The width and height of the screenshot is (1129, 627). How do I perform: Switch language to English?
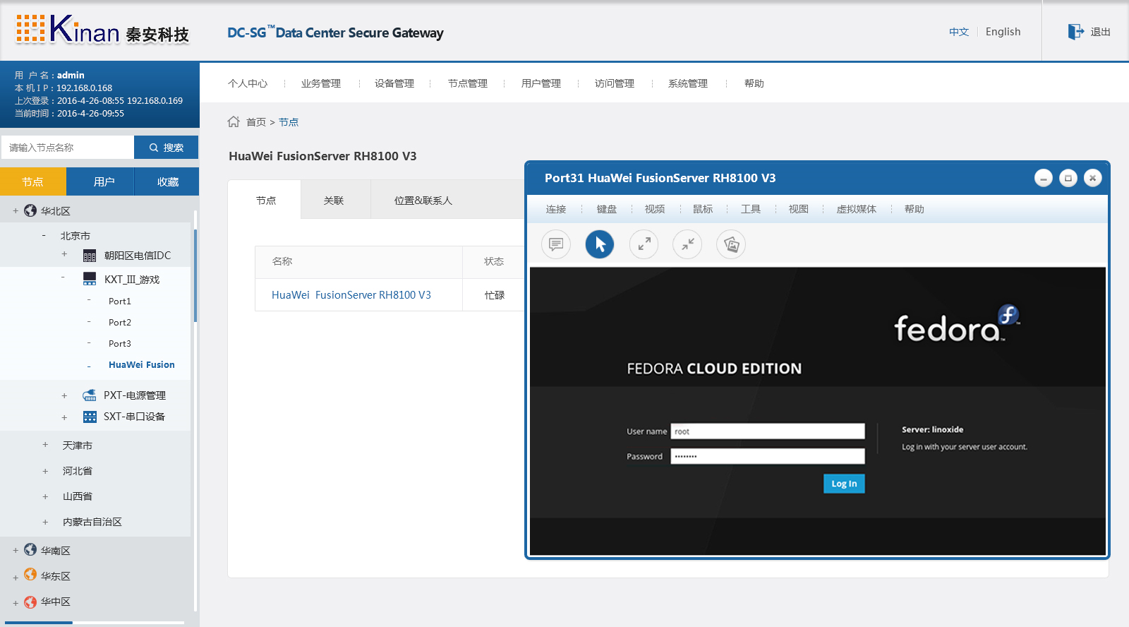1003,32
